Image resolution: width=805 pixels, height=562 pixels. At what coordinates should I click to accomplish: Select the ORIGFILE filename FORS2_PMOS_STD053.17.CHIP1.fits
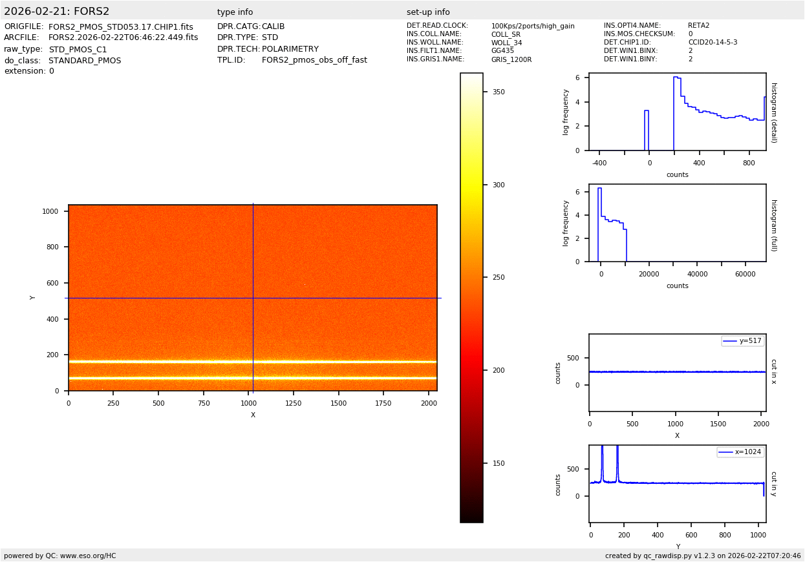click(120, 27)
